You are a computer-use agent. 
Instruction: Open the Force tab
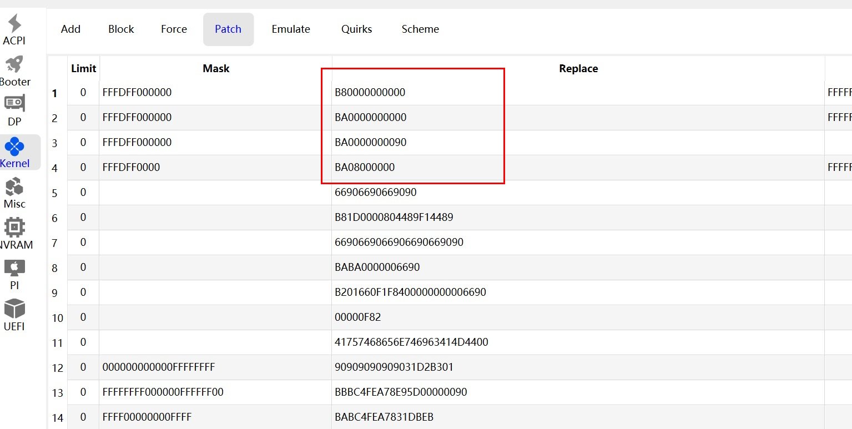point(174,29)
